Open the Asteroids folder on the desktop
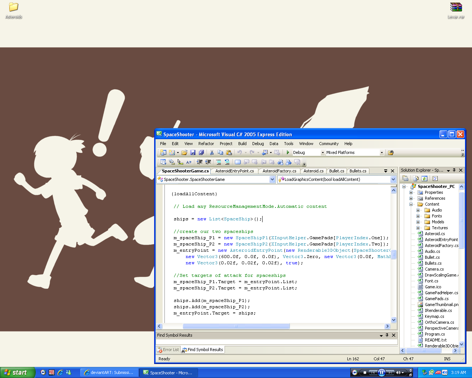Screen dimensions: 472x378 [14, 11]
